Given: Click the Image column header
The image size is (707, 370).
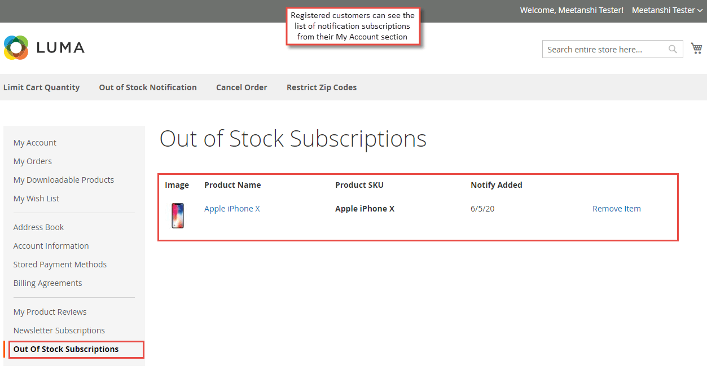Looking at the screenshot, I should click(177, 185).
